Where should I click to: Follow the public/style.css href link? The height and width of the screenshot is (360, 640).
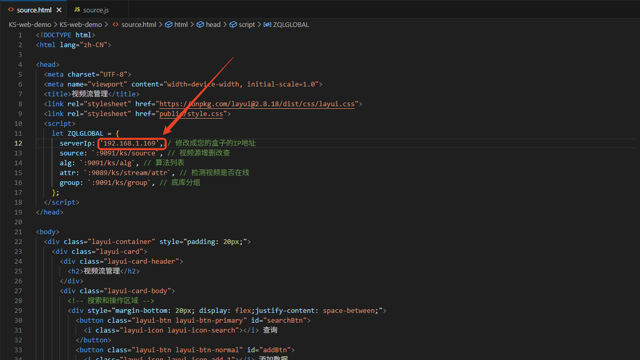[x=191, y=114]
